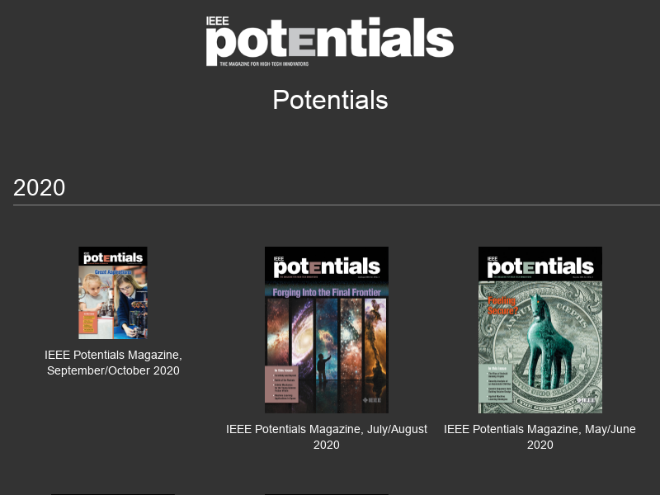The image size is (660, 495).
Task: Open the partially visible bottom-center cover thumbnail
Action: (x=327, y=493)
